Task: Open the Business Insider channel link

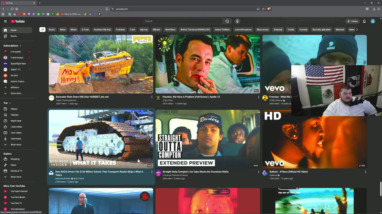Action: click(63, 179)
